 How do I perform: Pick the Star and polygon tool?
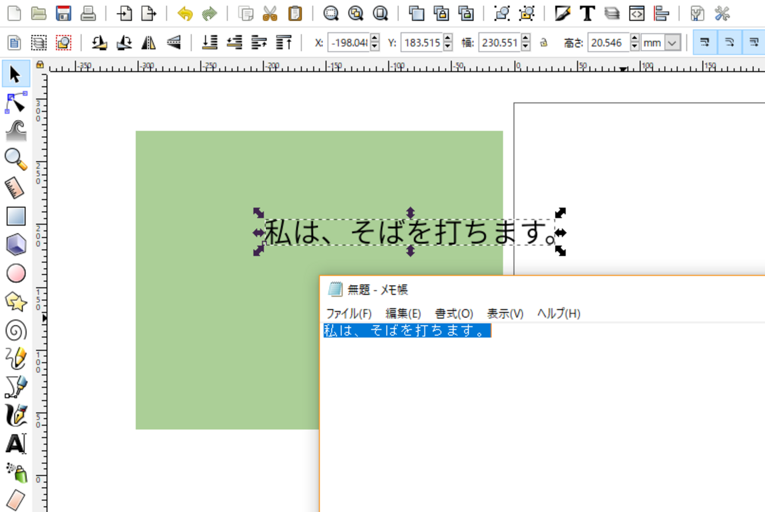point(16,302)
